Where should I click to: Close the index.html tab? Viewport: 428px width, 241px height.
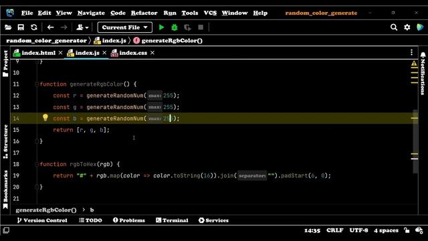pos(60,53)
